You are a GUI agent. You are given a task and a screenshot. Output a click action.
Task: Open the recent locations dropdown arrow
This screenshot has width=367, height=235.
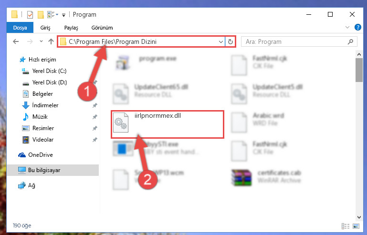click(41, 41)
